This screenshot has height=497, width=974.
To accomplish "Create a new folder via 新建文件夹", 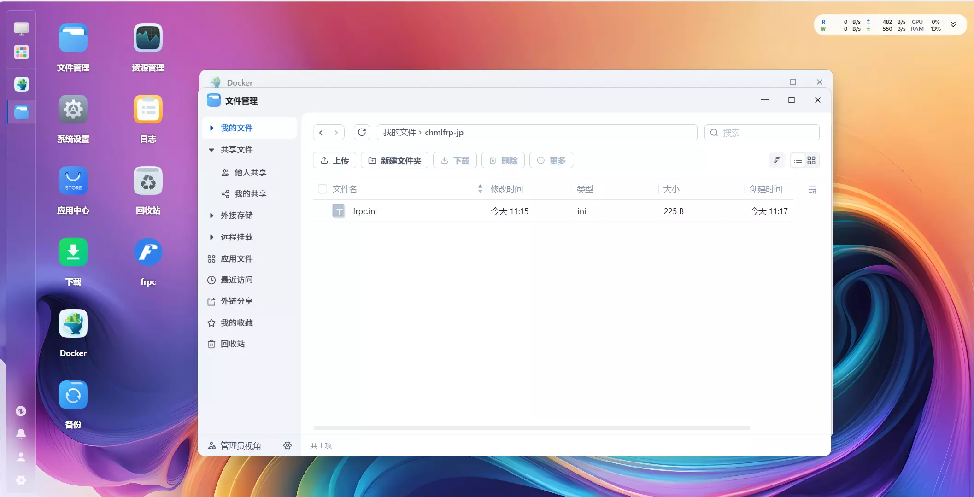I will click(394, 160).
